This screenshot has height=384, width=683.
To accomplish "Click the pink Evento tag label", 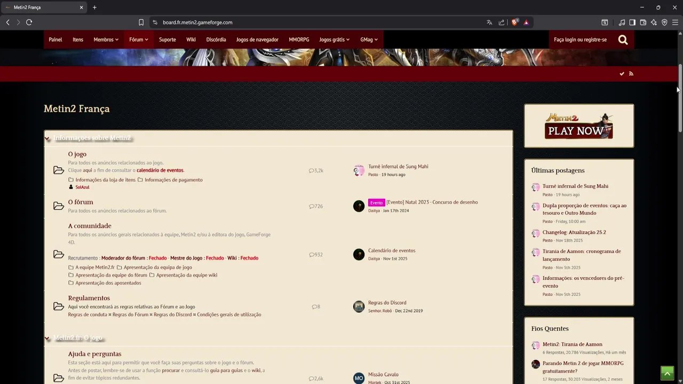I will [376, 203].
